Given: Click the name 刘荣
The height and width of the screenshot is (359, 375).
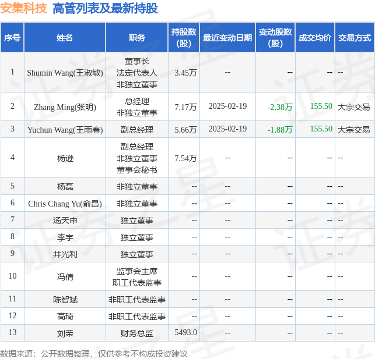Looking at the screenshot, I should coord(65,333).
